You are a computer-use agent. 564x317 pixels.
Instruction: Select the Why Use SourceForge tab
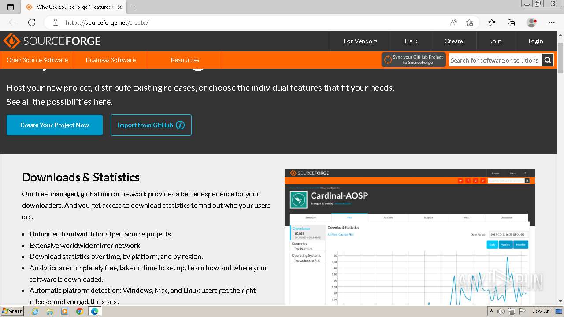coord(74,7)
